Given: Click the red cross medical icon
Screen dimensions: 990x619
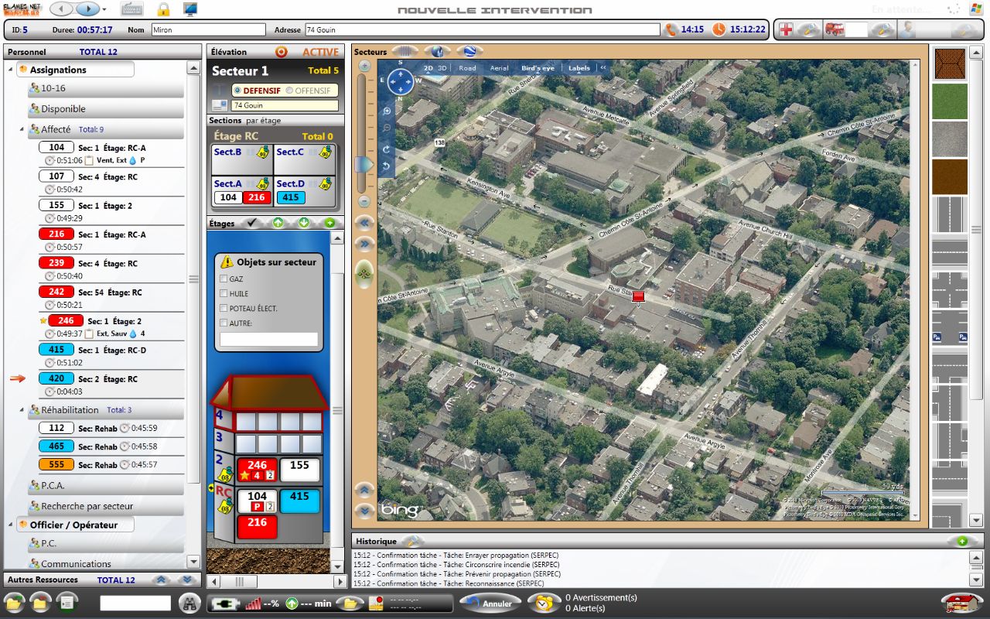Looking at the screenshot, I should [786, 29].
